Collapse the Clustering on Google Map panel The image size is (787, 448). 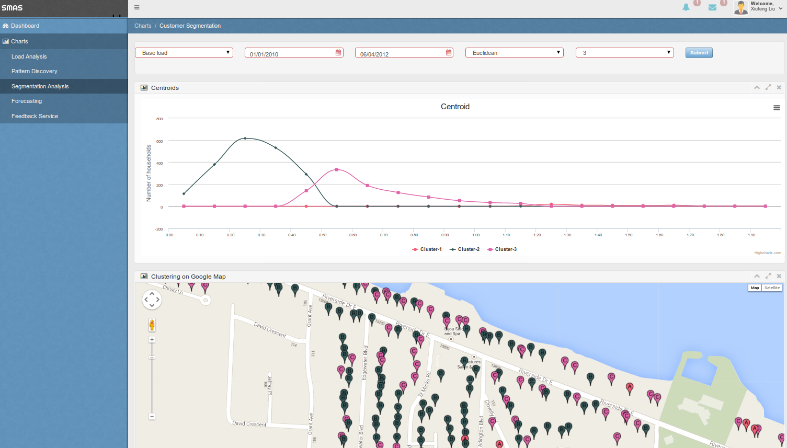click(757, 276)
